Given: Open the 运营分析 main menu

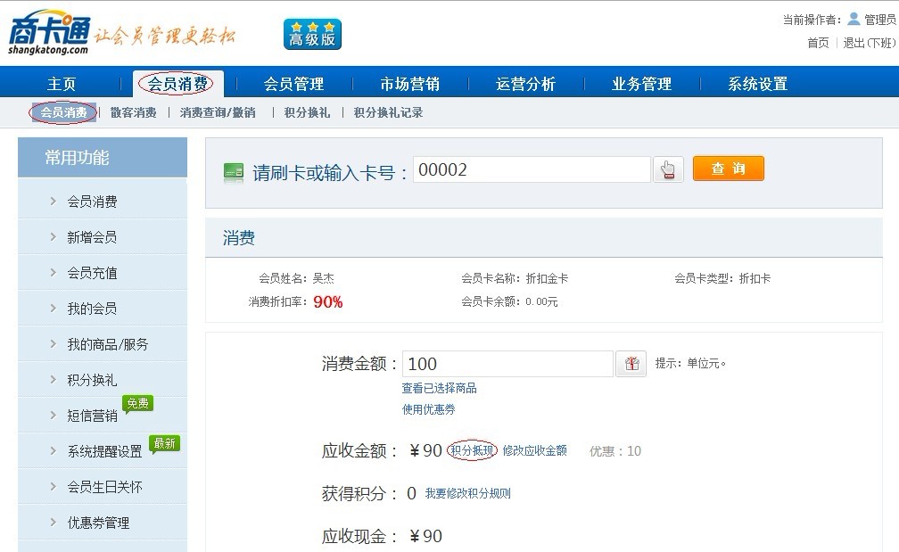Looking at the screenshot, I should [525, 84].
